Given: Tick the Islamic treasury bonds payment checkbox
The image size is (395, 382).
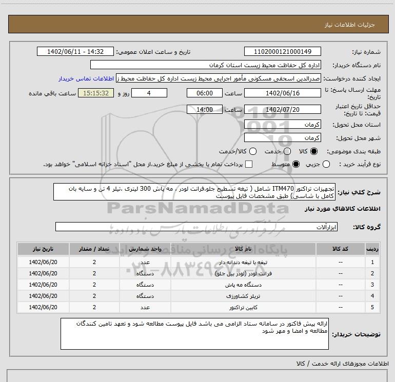Looking at the screenshot, I should tap(249, 165).
